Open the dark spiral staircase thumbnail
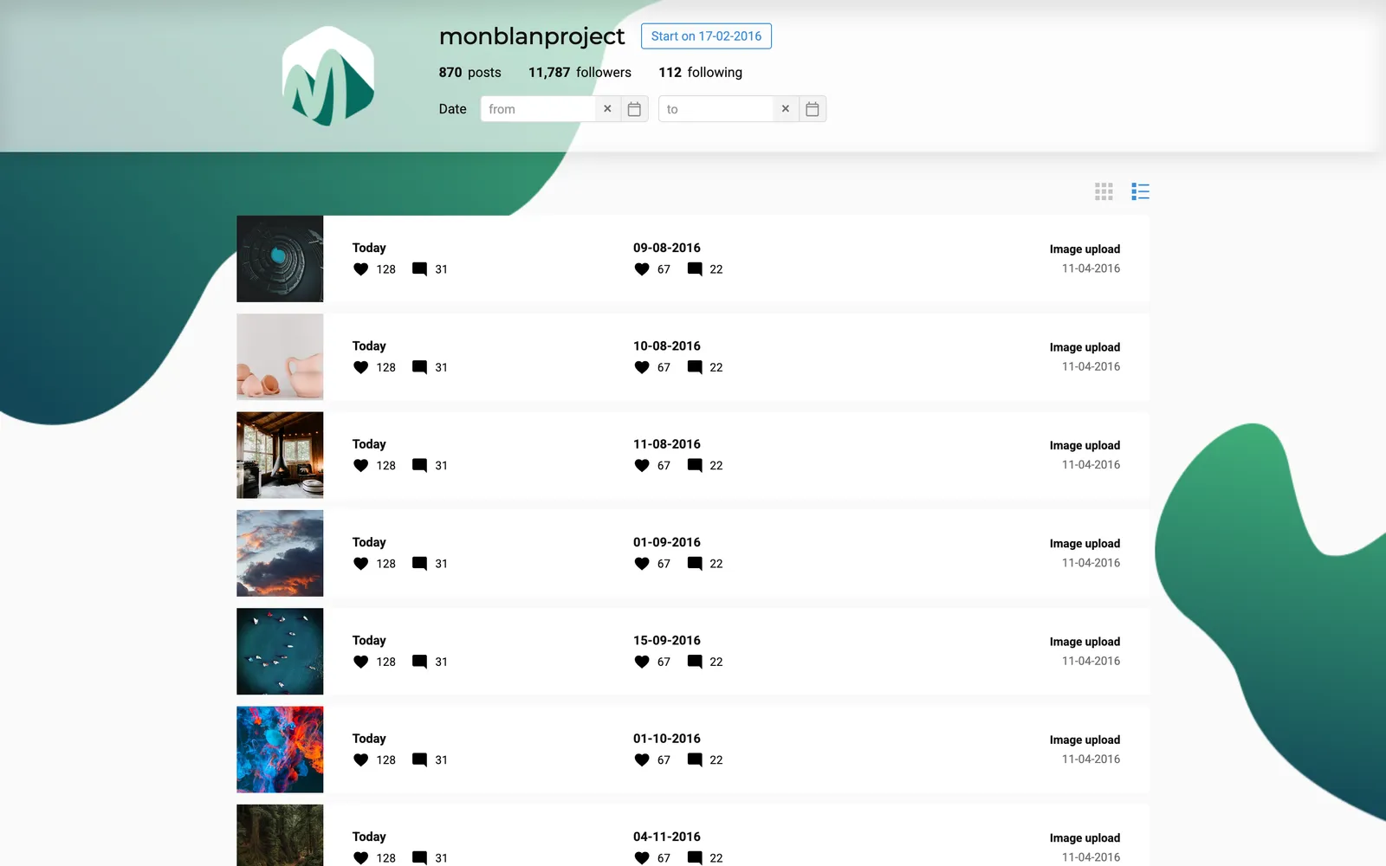 tap(280, 259)
